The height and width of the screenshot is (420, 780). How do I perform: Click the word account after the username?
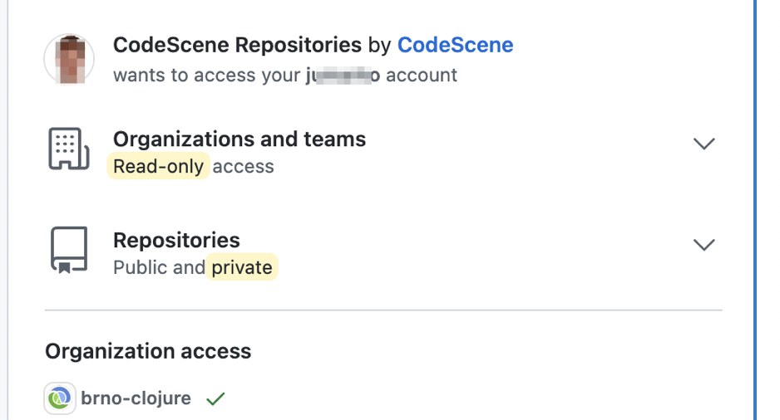422,76
